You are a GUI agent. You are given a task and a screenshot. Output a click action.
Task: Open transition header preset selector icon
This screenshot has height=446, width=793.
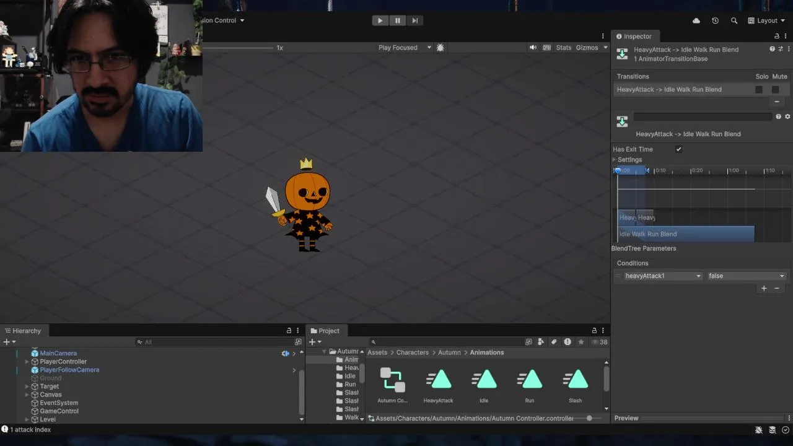(781, 49)
